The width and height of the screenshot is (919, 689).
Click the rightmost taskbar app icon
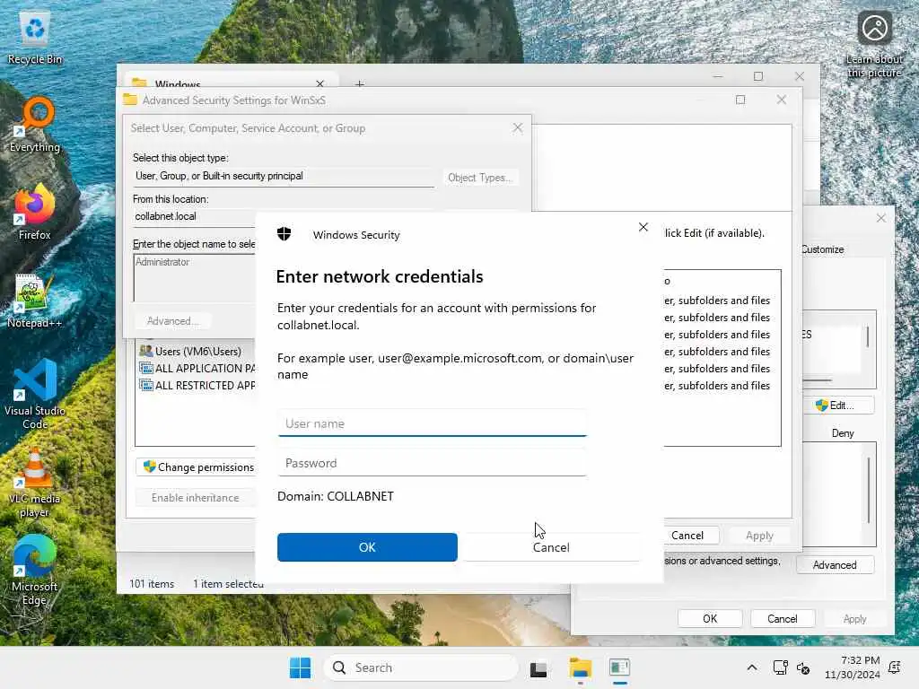pos(619,667)
